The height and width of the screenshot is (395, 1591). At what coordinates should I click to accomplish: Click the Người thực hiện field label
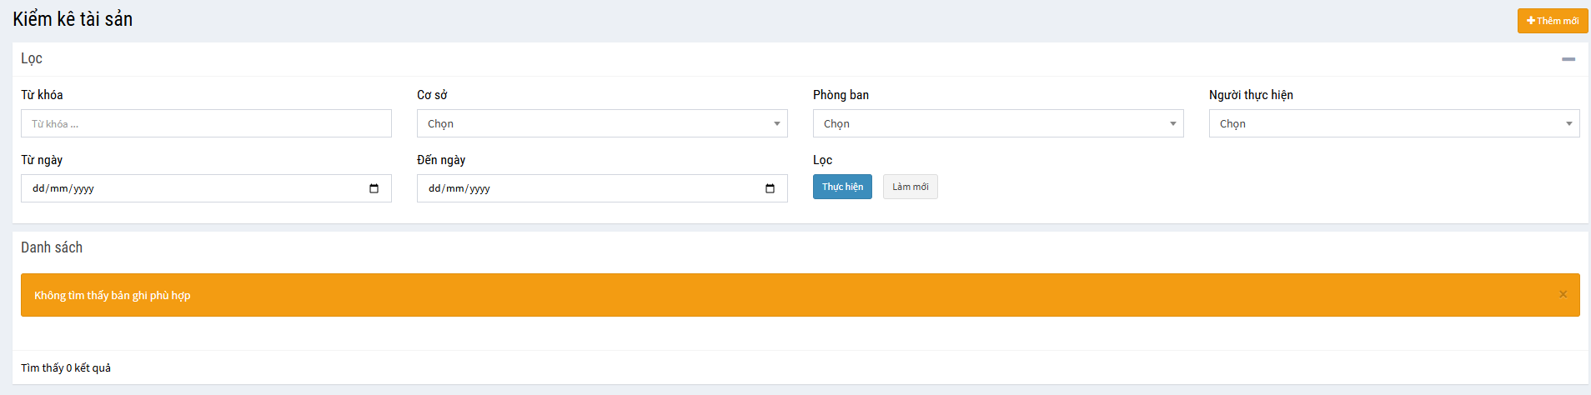[x=1251, y=95]
